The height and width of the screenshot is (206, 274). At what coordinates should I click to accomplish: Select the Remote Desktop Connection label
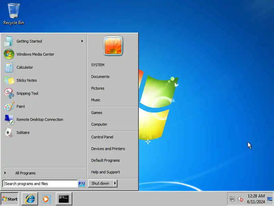pos(40,119)
